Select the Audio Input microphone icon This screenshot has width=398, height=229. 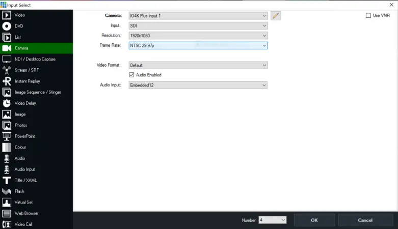(7, 169)
